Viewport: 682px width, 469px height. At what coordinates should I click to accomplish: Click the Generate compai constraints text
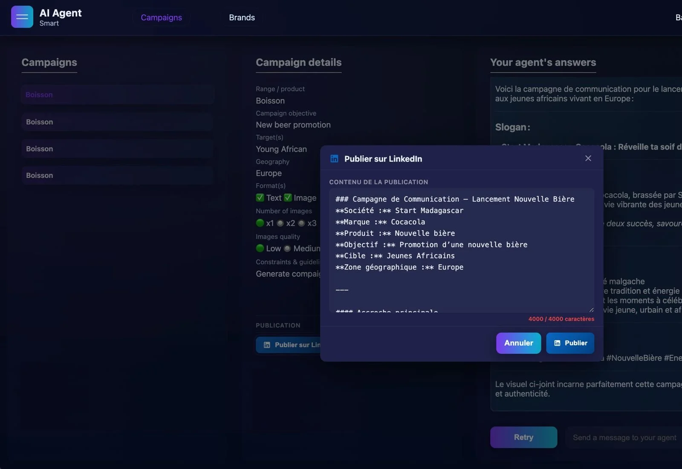coord(288,274)
